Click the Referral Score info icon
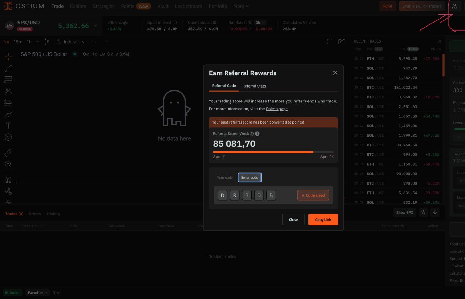The image size is (465, 299). 258,134
